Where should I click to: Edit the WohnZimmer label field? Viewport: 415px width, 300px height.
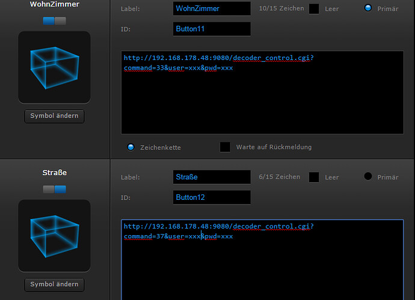coord(212,8)
